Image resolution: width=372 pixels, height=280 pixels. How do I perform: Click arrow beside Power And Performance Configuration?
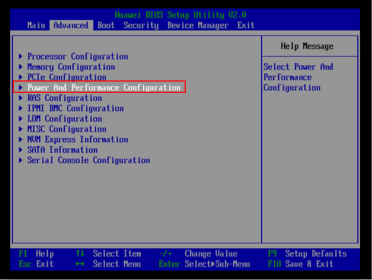tap(21, 87)
